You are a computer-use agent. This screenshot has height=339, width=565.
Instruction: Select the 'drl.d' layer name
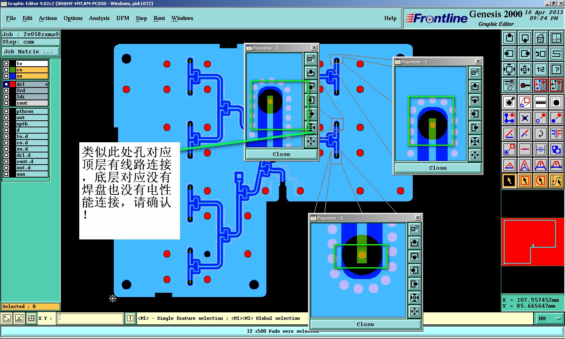click(x=32, y=155)
